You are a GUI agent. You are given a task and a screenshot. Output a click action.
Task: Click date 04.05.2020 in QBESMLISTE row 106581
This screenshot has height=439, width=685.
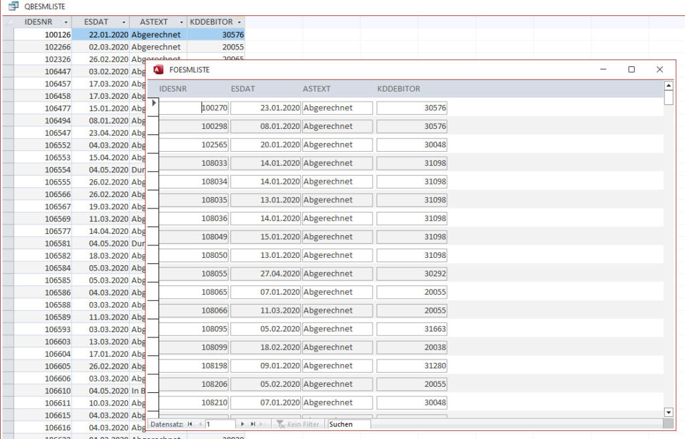point(100,243)
